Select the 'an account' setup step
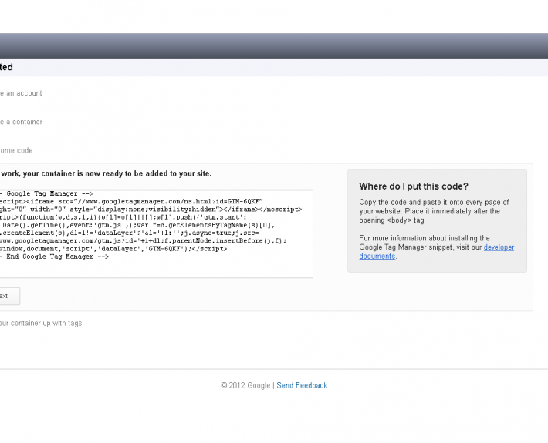This screenshot has width=548, height=443. [x=22, y=93]
